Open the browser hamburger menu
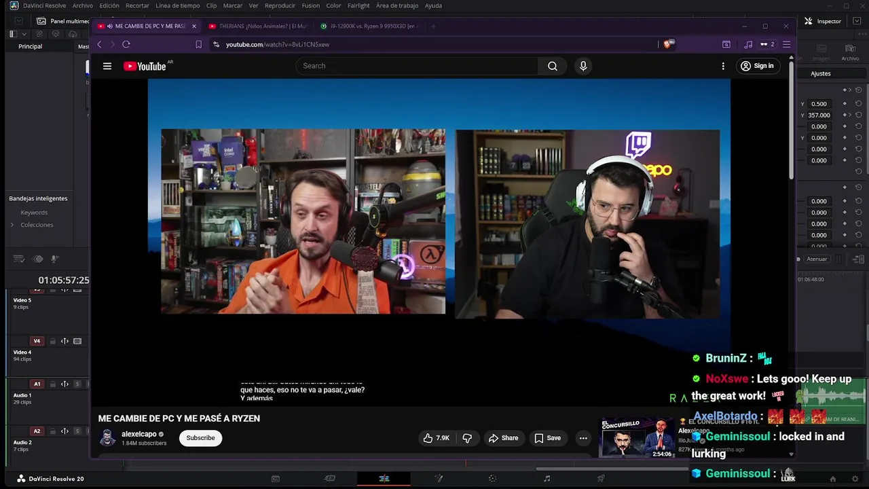The height and width of the screenshot is (489, 869). [787, 44]
